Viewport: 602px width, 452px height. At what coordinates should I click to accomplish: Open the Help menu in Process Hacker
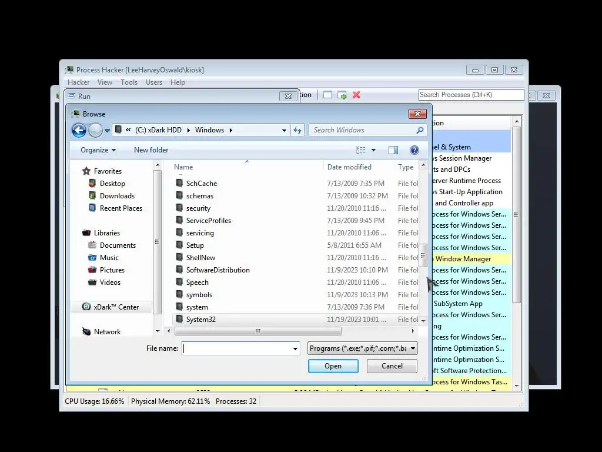(178, 82)
